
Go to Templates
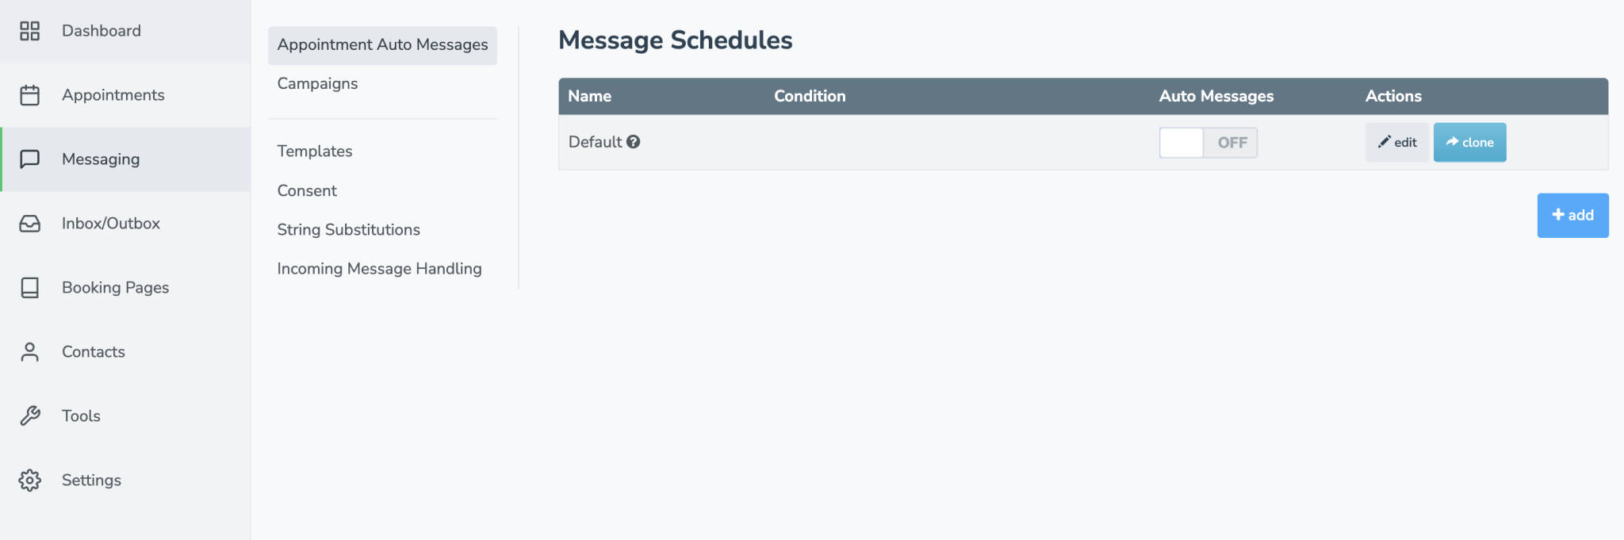[x=315, y=151]
